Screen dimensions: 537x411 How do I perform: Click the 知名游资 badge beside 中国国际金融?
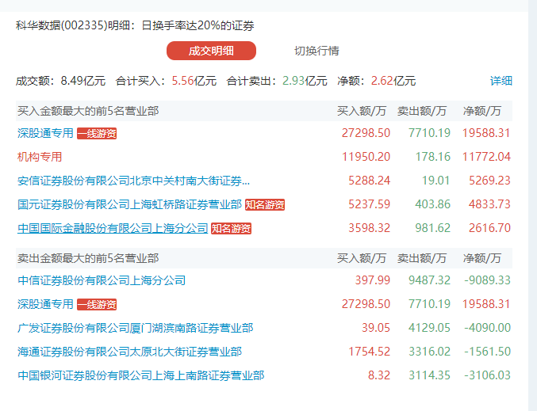pyautogui.click(x=231, y=228)
